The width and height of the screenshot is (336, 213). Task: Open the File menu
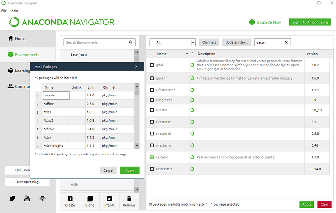click(x=4, y=11)
